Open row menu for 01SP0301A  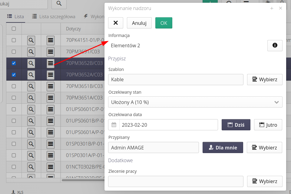[x=51, y=155]
